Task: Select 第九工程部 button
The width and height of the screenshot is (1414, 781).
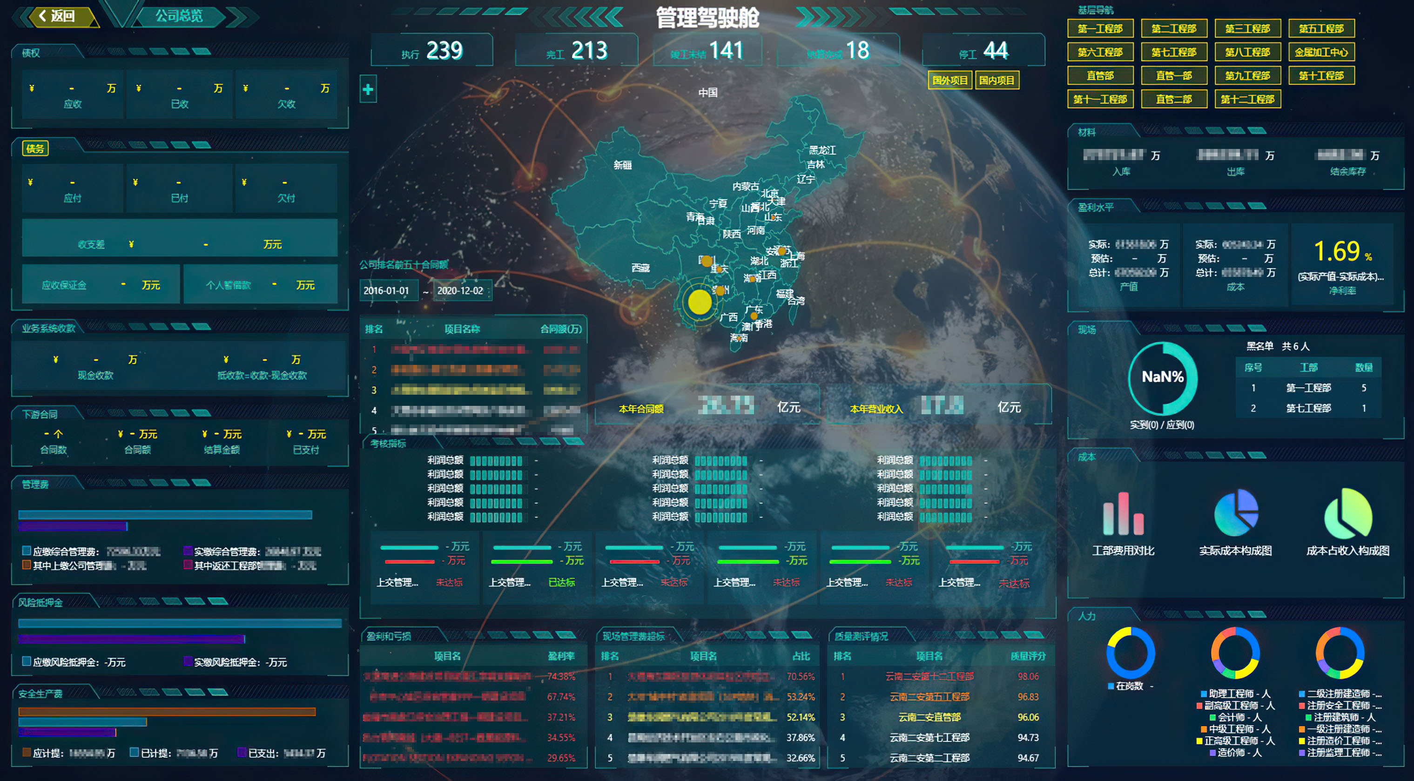Action: coord(1248,76)
